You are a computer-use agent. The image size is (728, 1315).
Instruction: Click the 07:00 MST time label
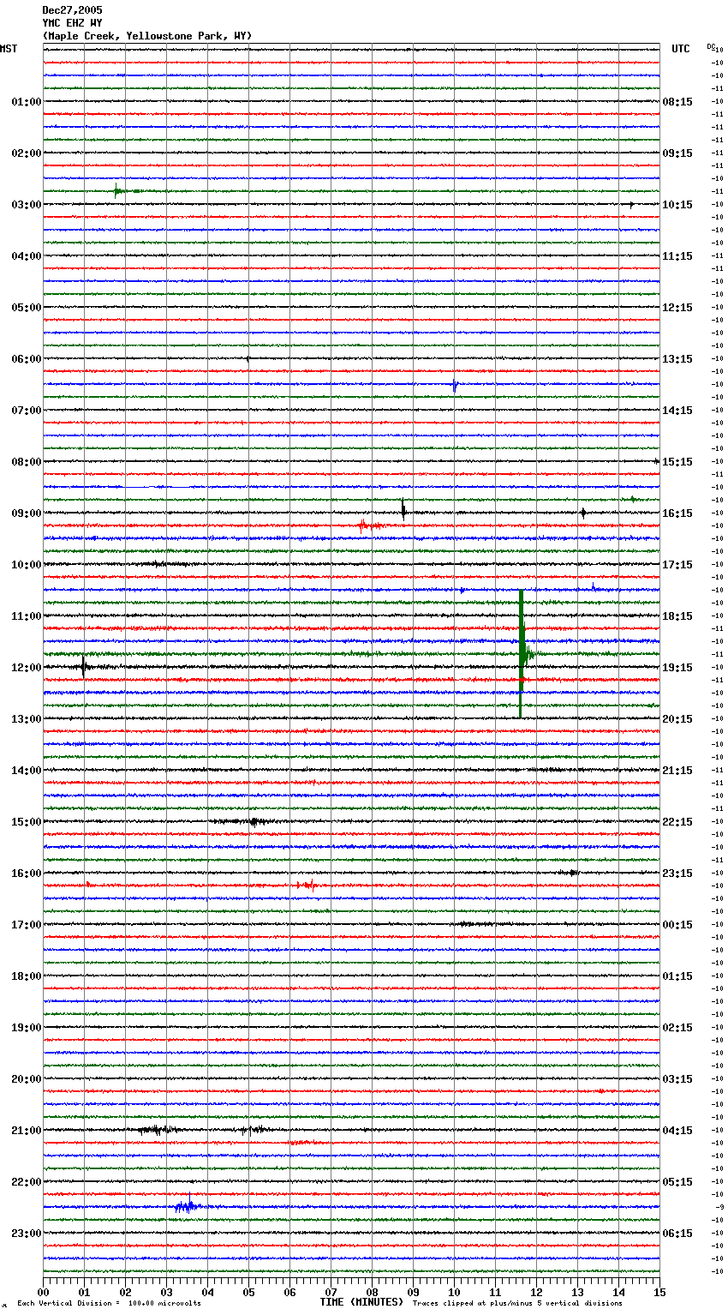tap(27, 411)
